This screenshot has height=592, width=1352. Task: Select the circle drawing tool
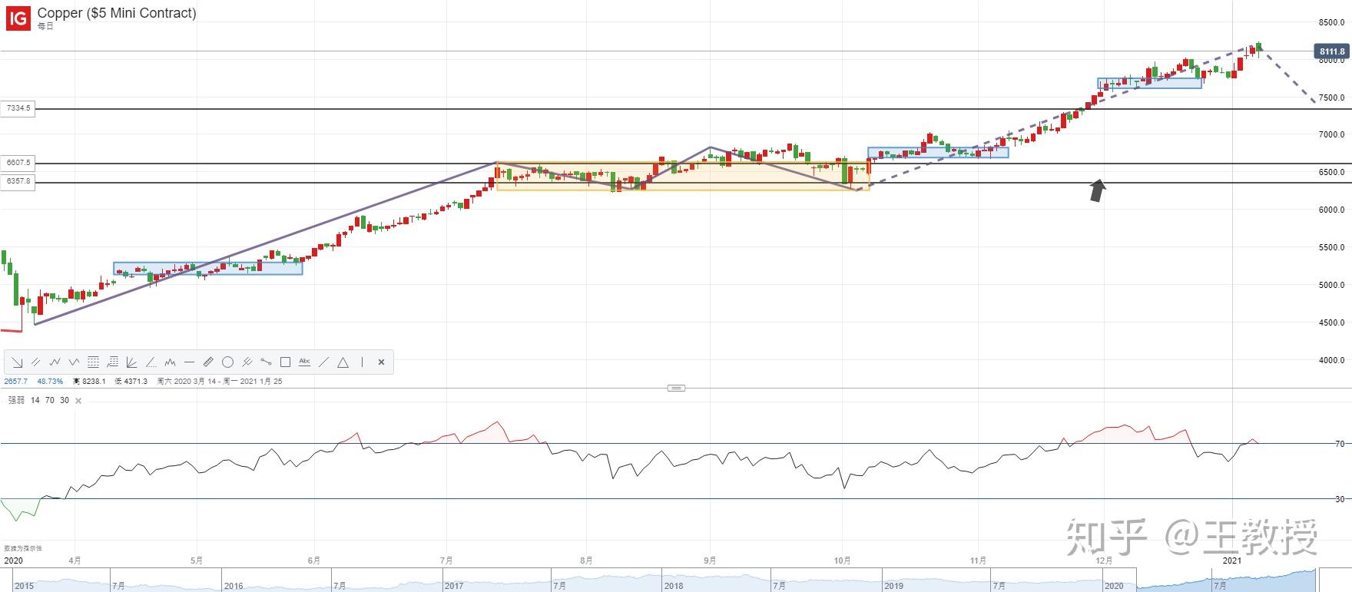coord(227,362)
